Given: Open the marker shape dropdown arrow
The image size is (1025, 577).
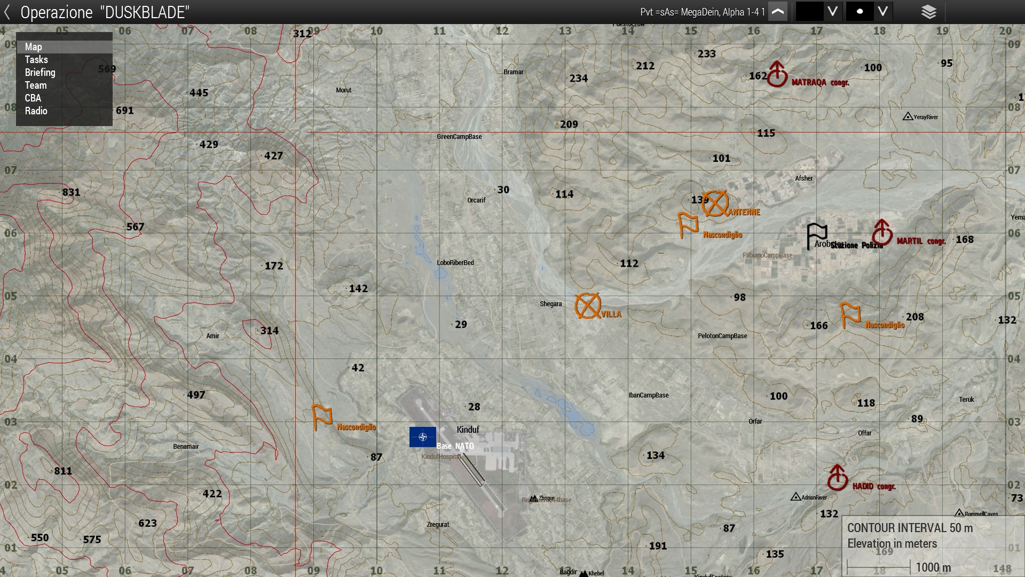Looking at the screenshot, I should (x=883, y=11).
